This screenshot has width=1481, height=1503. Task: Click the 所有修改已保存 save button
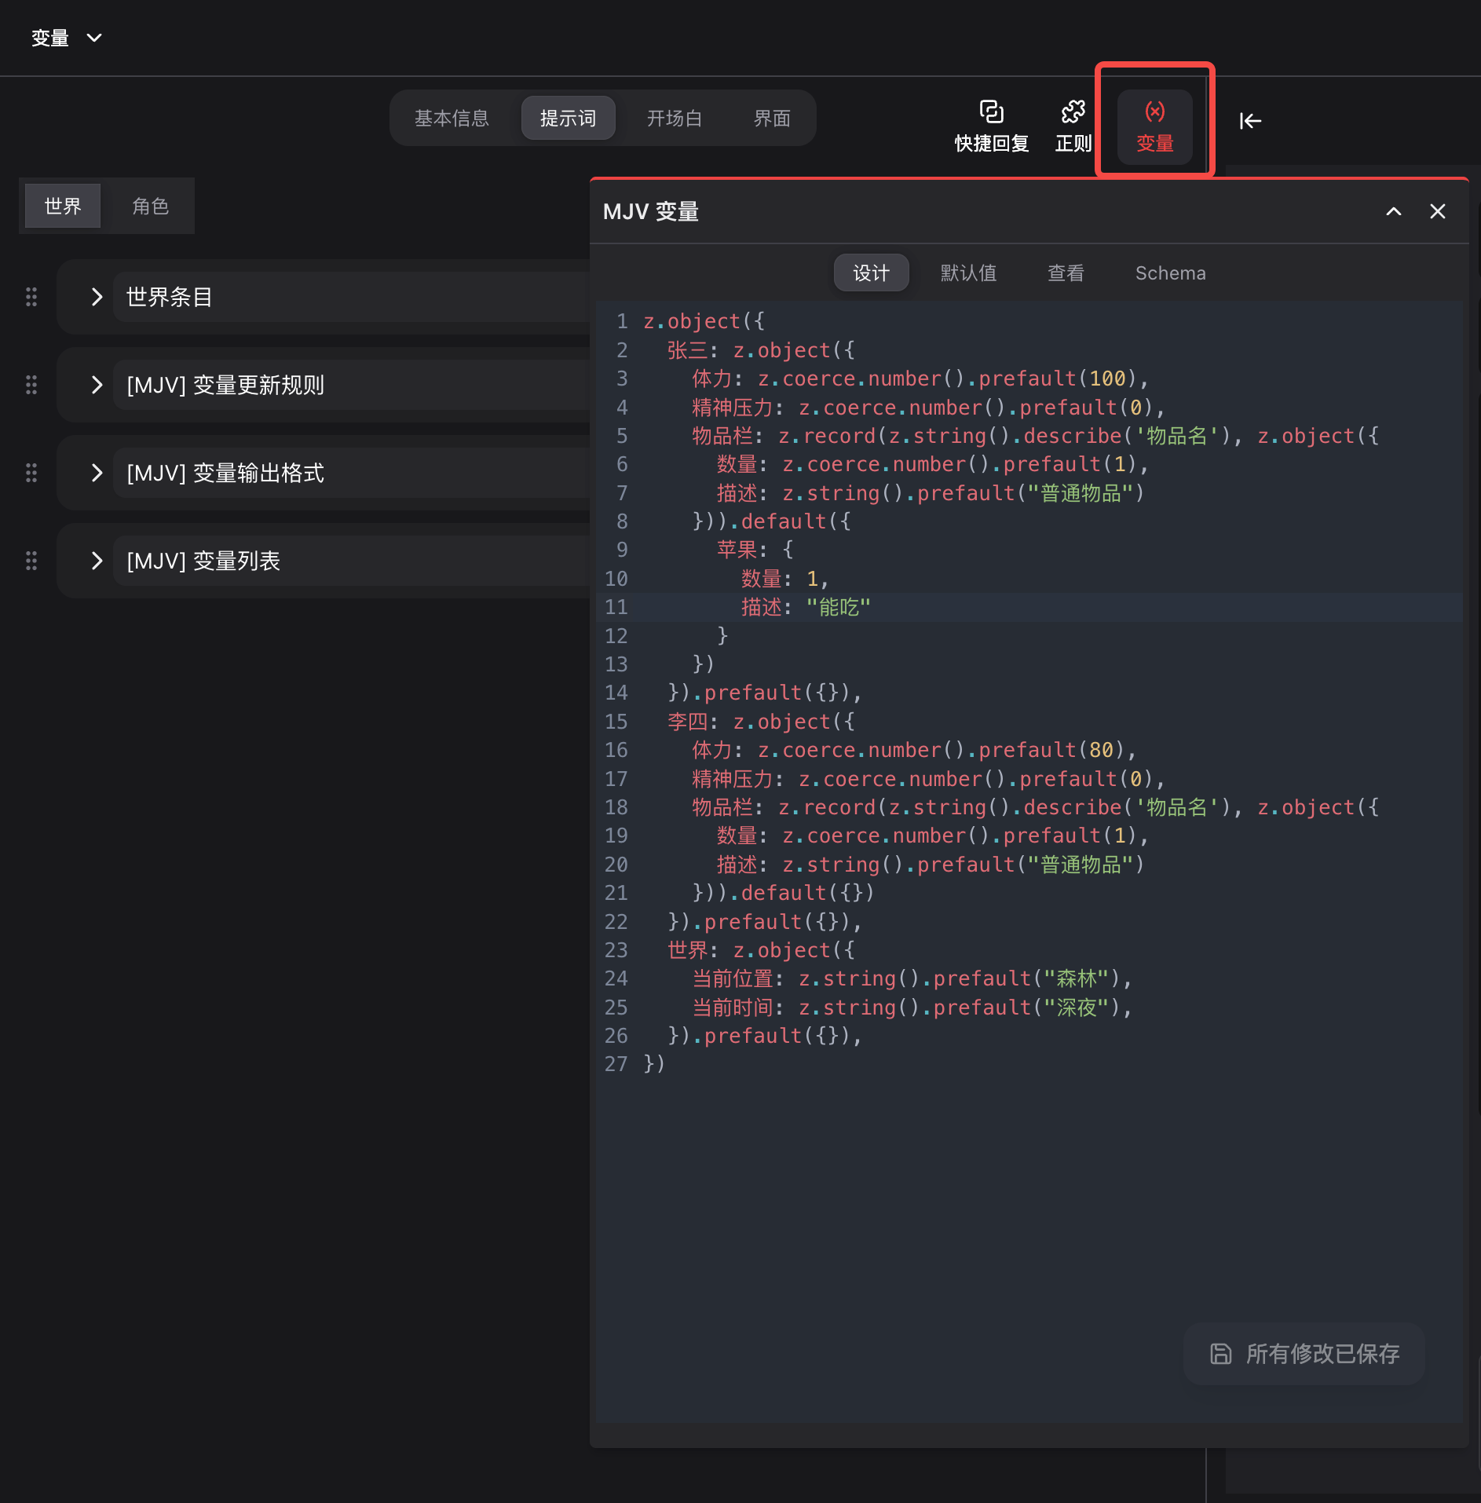point(1304,1353)
